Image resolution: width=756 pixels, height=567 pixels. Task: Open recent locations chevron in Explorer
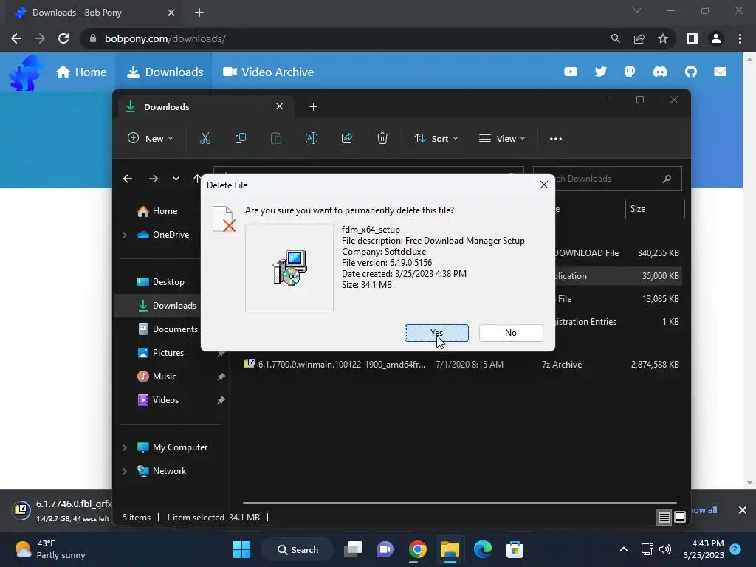176,179
